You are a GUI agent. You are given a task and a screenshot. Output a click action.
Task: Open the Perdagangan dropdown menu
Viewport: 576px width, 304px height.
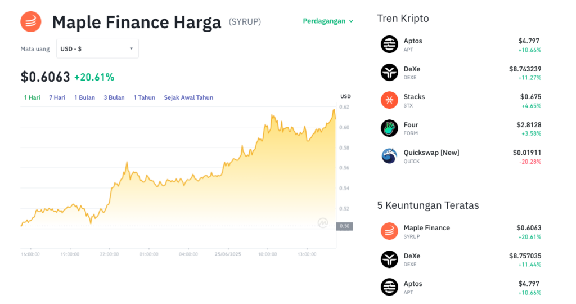pyautogui.click(x=328, y=21)
